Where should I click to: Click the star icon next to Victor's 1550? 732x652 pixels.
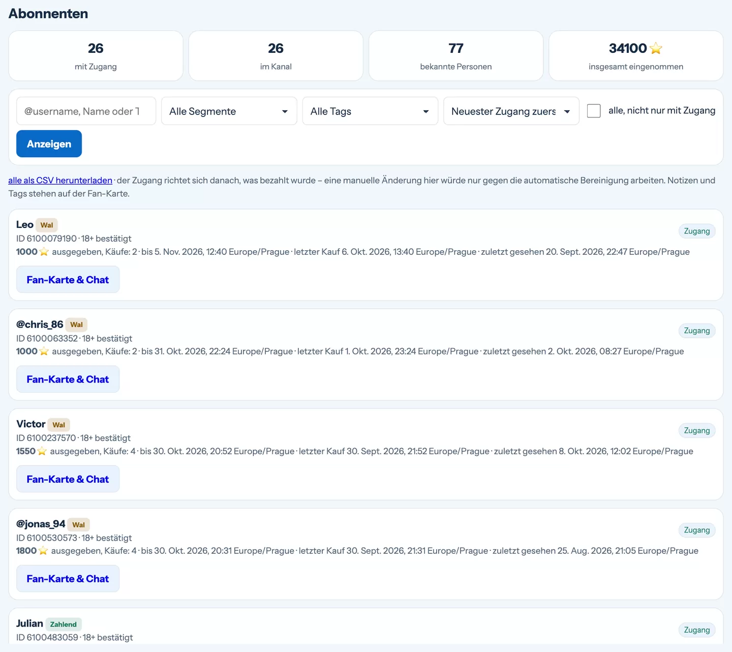coord(42,451)
